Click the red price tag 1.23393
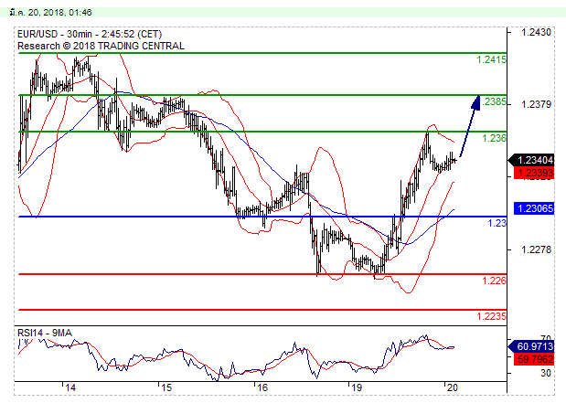This screenshot has height=403, width=566. pos(534,173)
